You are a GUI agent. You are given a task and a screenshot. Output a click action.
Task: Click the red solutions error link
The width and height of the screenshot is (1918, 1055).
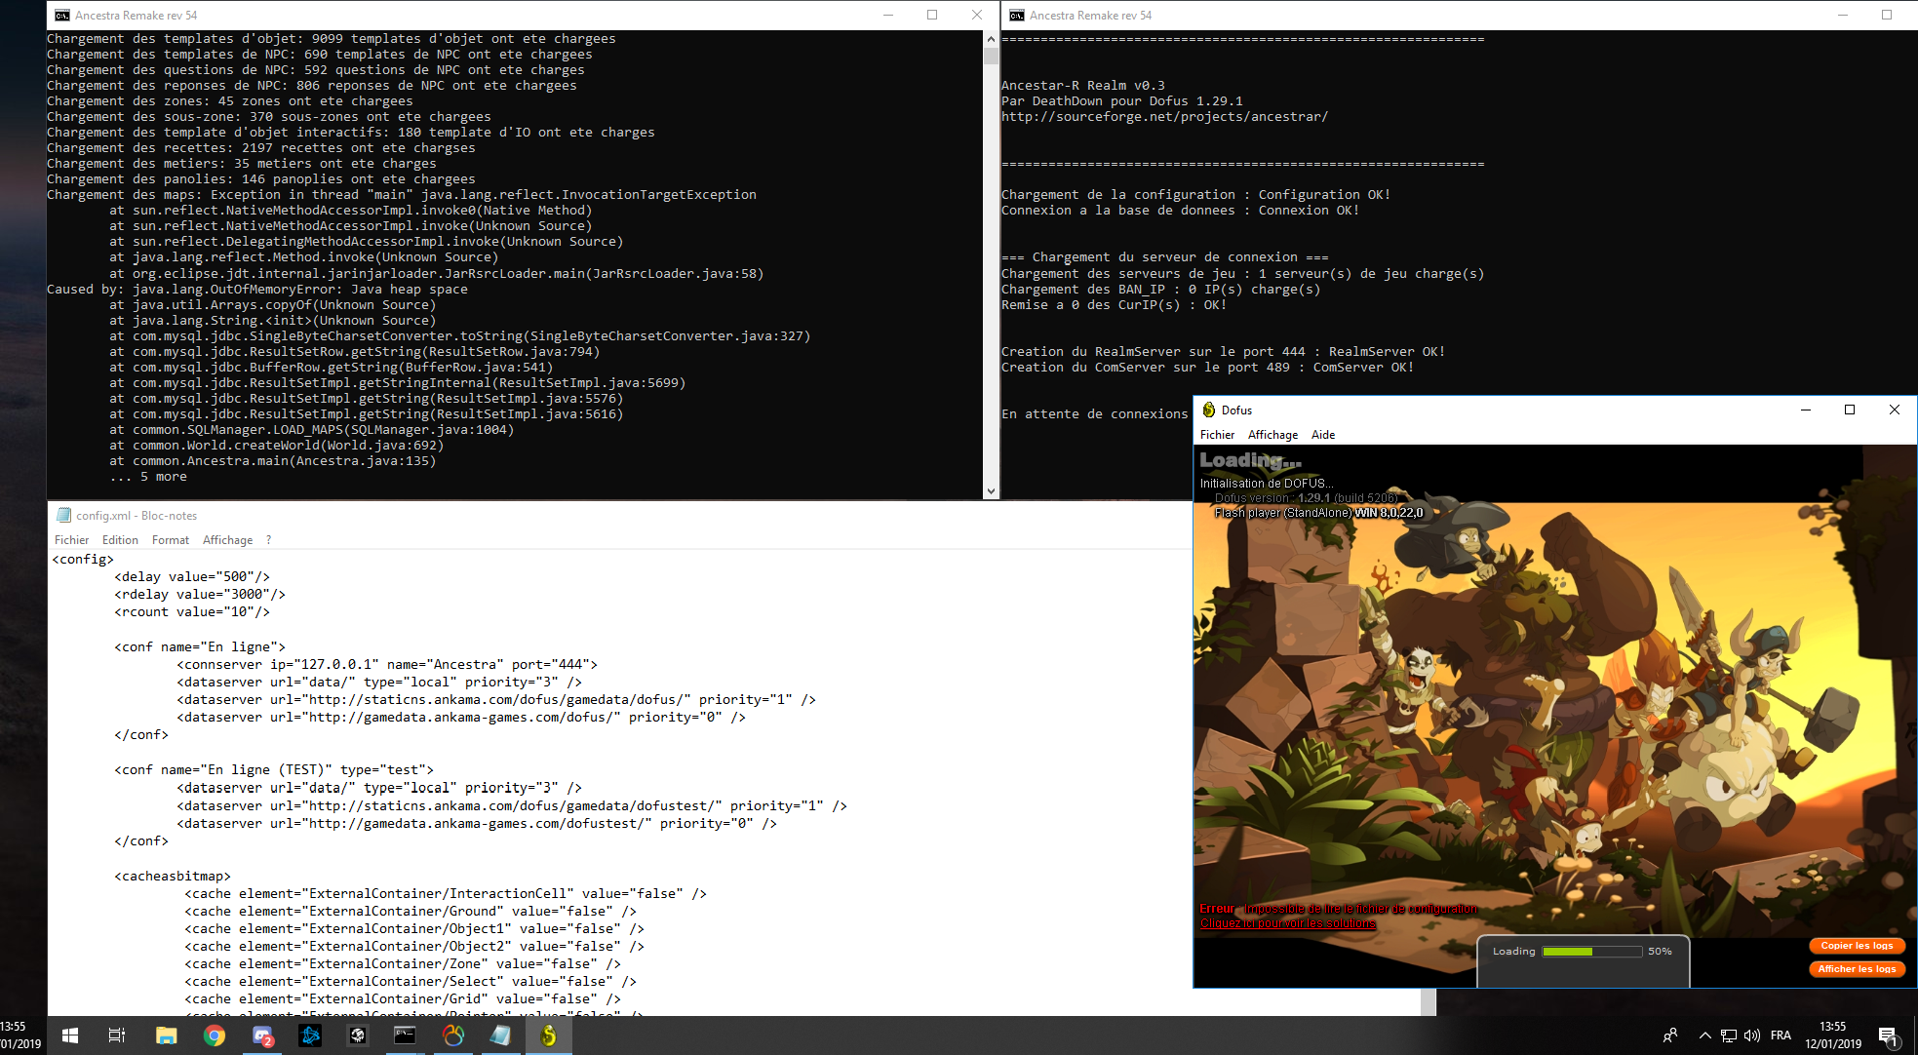[x=1287, y=923]
